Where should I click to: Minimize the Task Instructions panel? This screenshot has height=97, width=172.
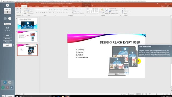tap(170, 47)
